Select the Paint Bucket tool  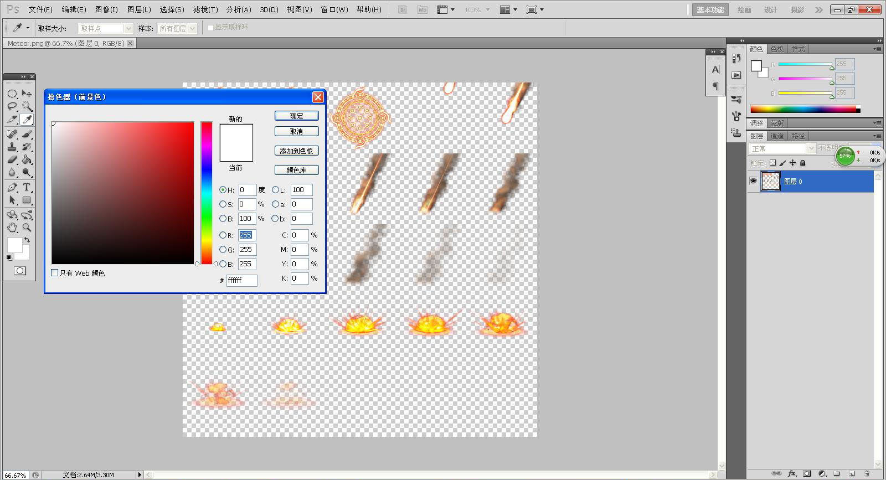(27, 159)
